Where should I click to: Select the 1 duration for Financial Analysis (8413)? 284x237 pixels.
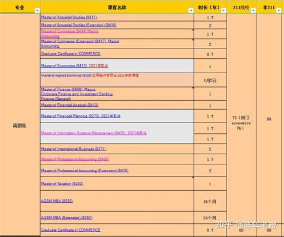210,105
